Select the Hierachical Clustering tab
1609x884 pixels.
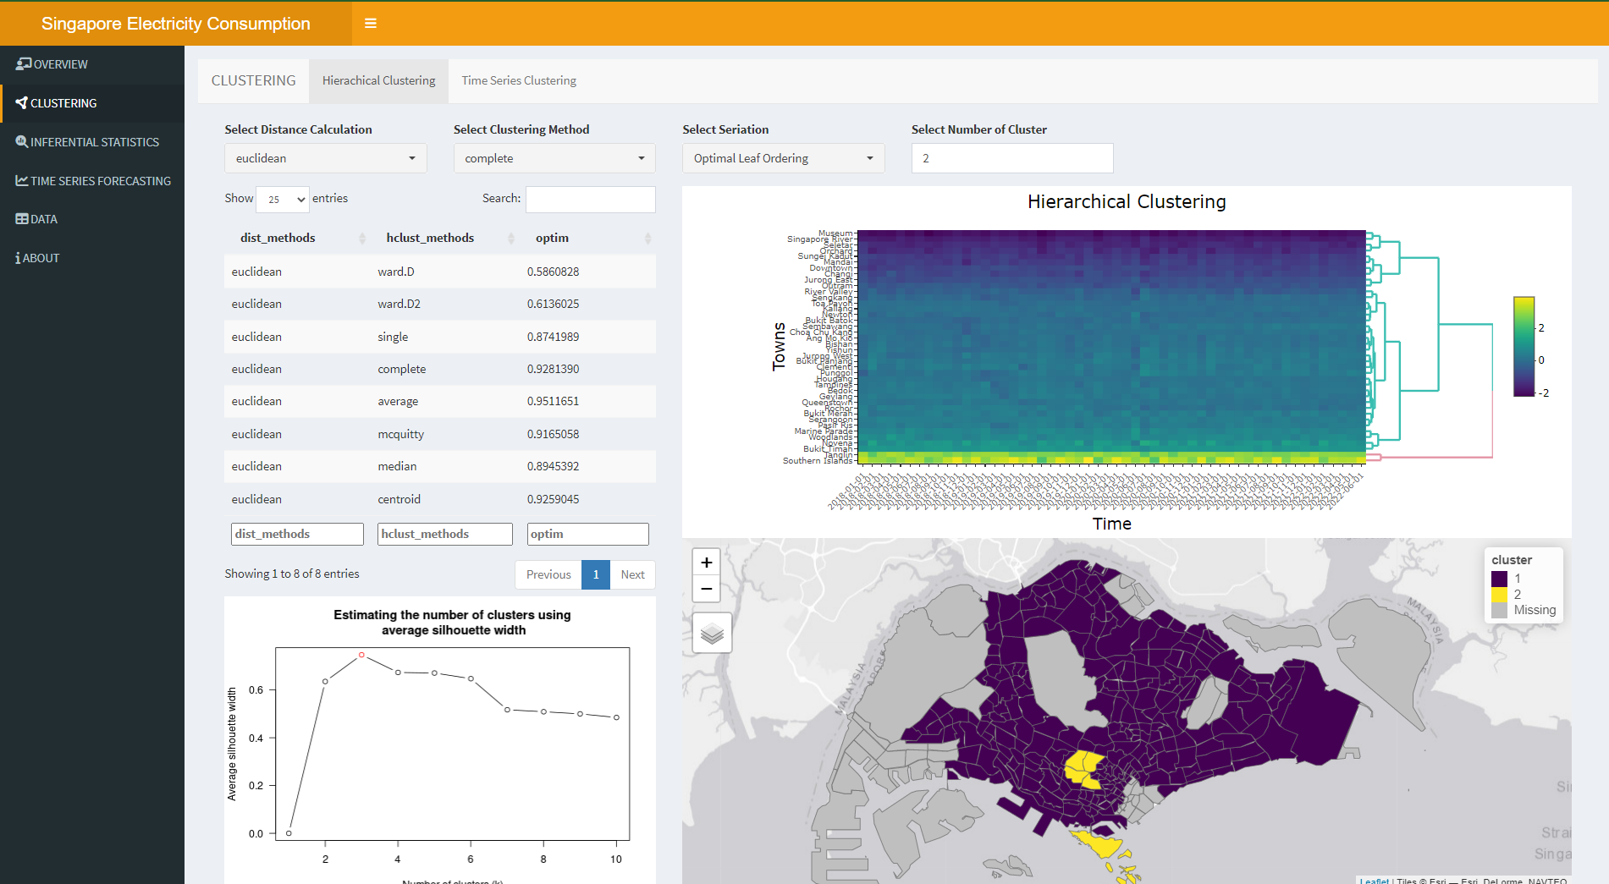tap(378, 81)
